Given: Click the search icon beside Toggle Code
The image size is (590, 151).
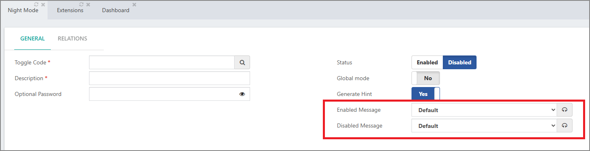Looking at the screenshot, I should click(242, 62).
